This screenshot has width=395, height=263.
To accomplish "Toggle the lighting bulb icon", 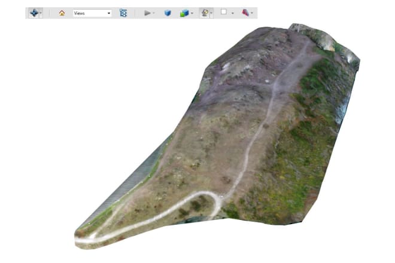I will (x=205, y=13).
